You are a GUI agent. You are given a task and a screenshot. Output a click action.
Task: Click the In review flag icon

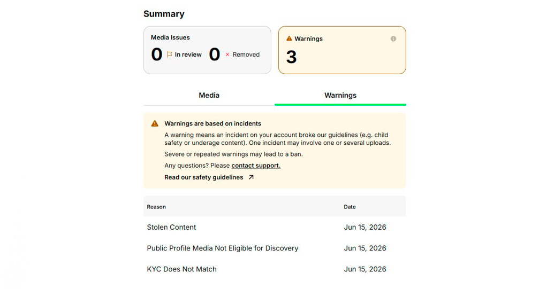point(170,54)
